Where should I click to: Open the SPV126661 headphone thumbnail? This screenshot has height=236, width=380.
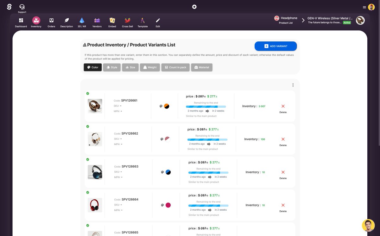tap(95, 106)
